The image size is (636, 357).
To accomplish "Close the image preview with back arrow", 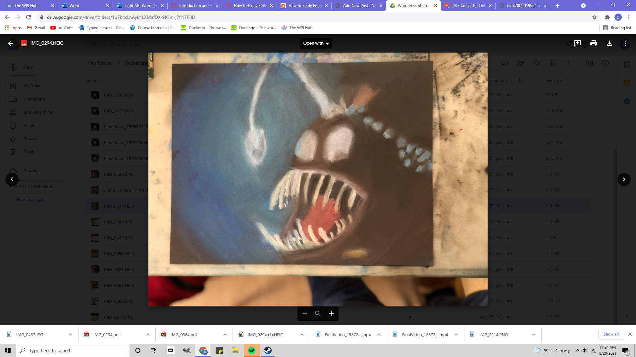I will [x=11, y=43].
